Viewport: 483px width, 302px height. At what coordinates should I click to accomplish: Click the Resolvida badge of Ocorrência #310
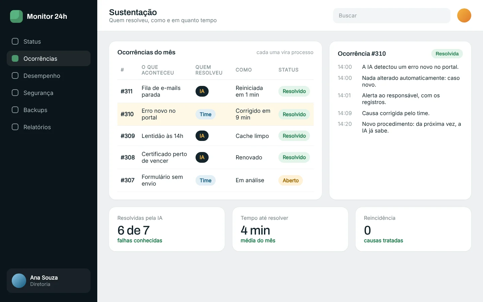point(447,54)
